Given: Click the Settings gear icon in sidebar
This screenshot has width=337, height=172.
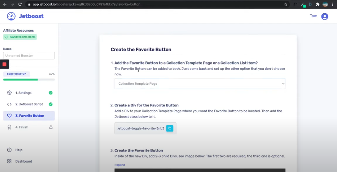Looking at the screenshot, I should tap(9, 93).
